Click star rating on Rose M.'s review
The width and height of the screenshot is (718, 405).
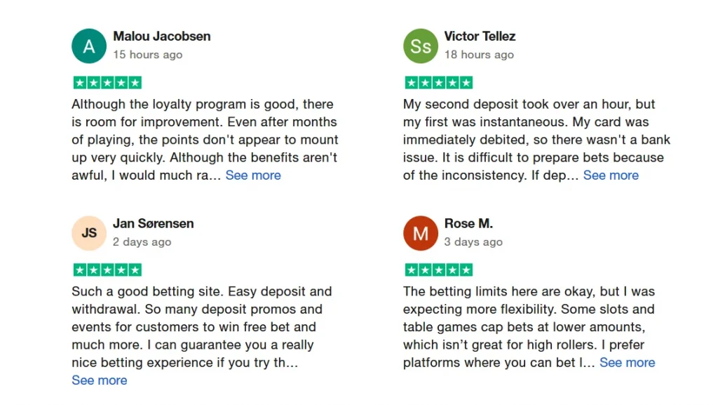click(x=439, y=270)
